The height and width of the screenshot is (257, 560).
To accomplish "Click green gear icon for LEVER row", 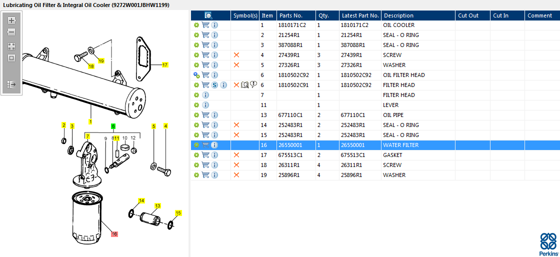I will tap(196, 105).
